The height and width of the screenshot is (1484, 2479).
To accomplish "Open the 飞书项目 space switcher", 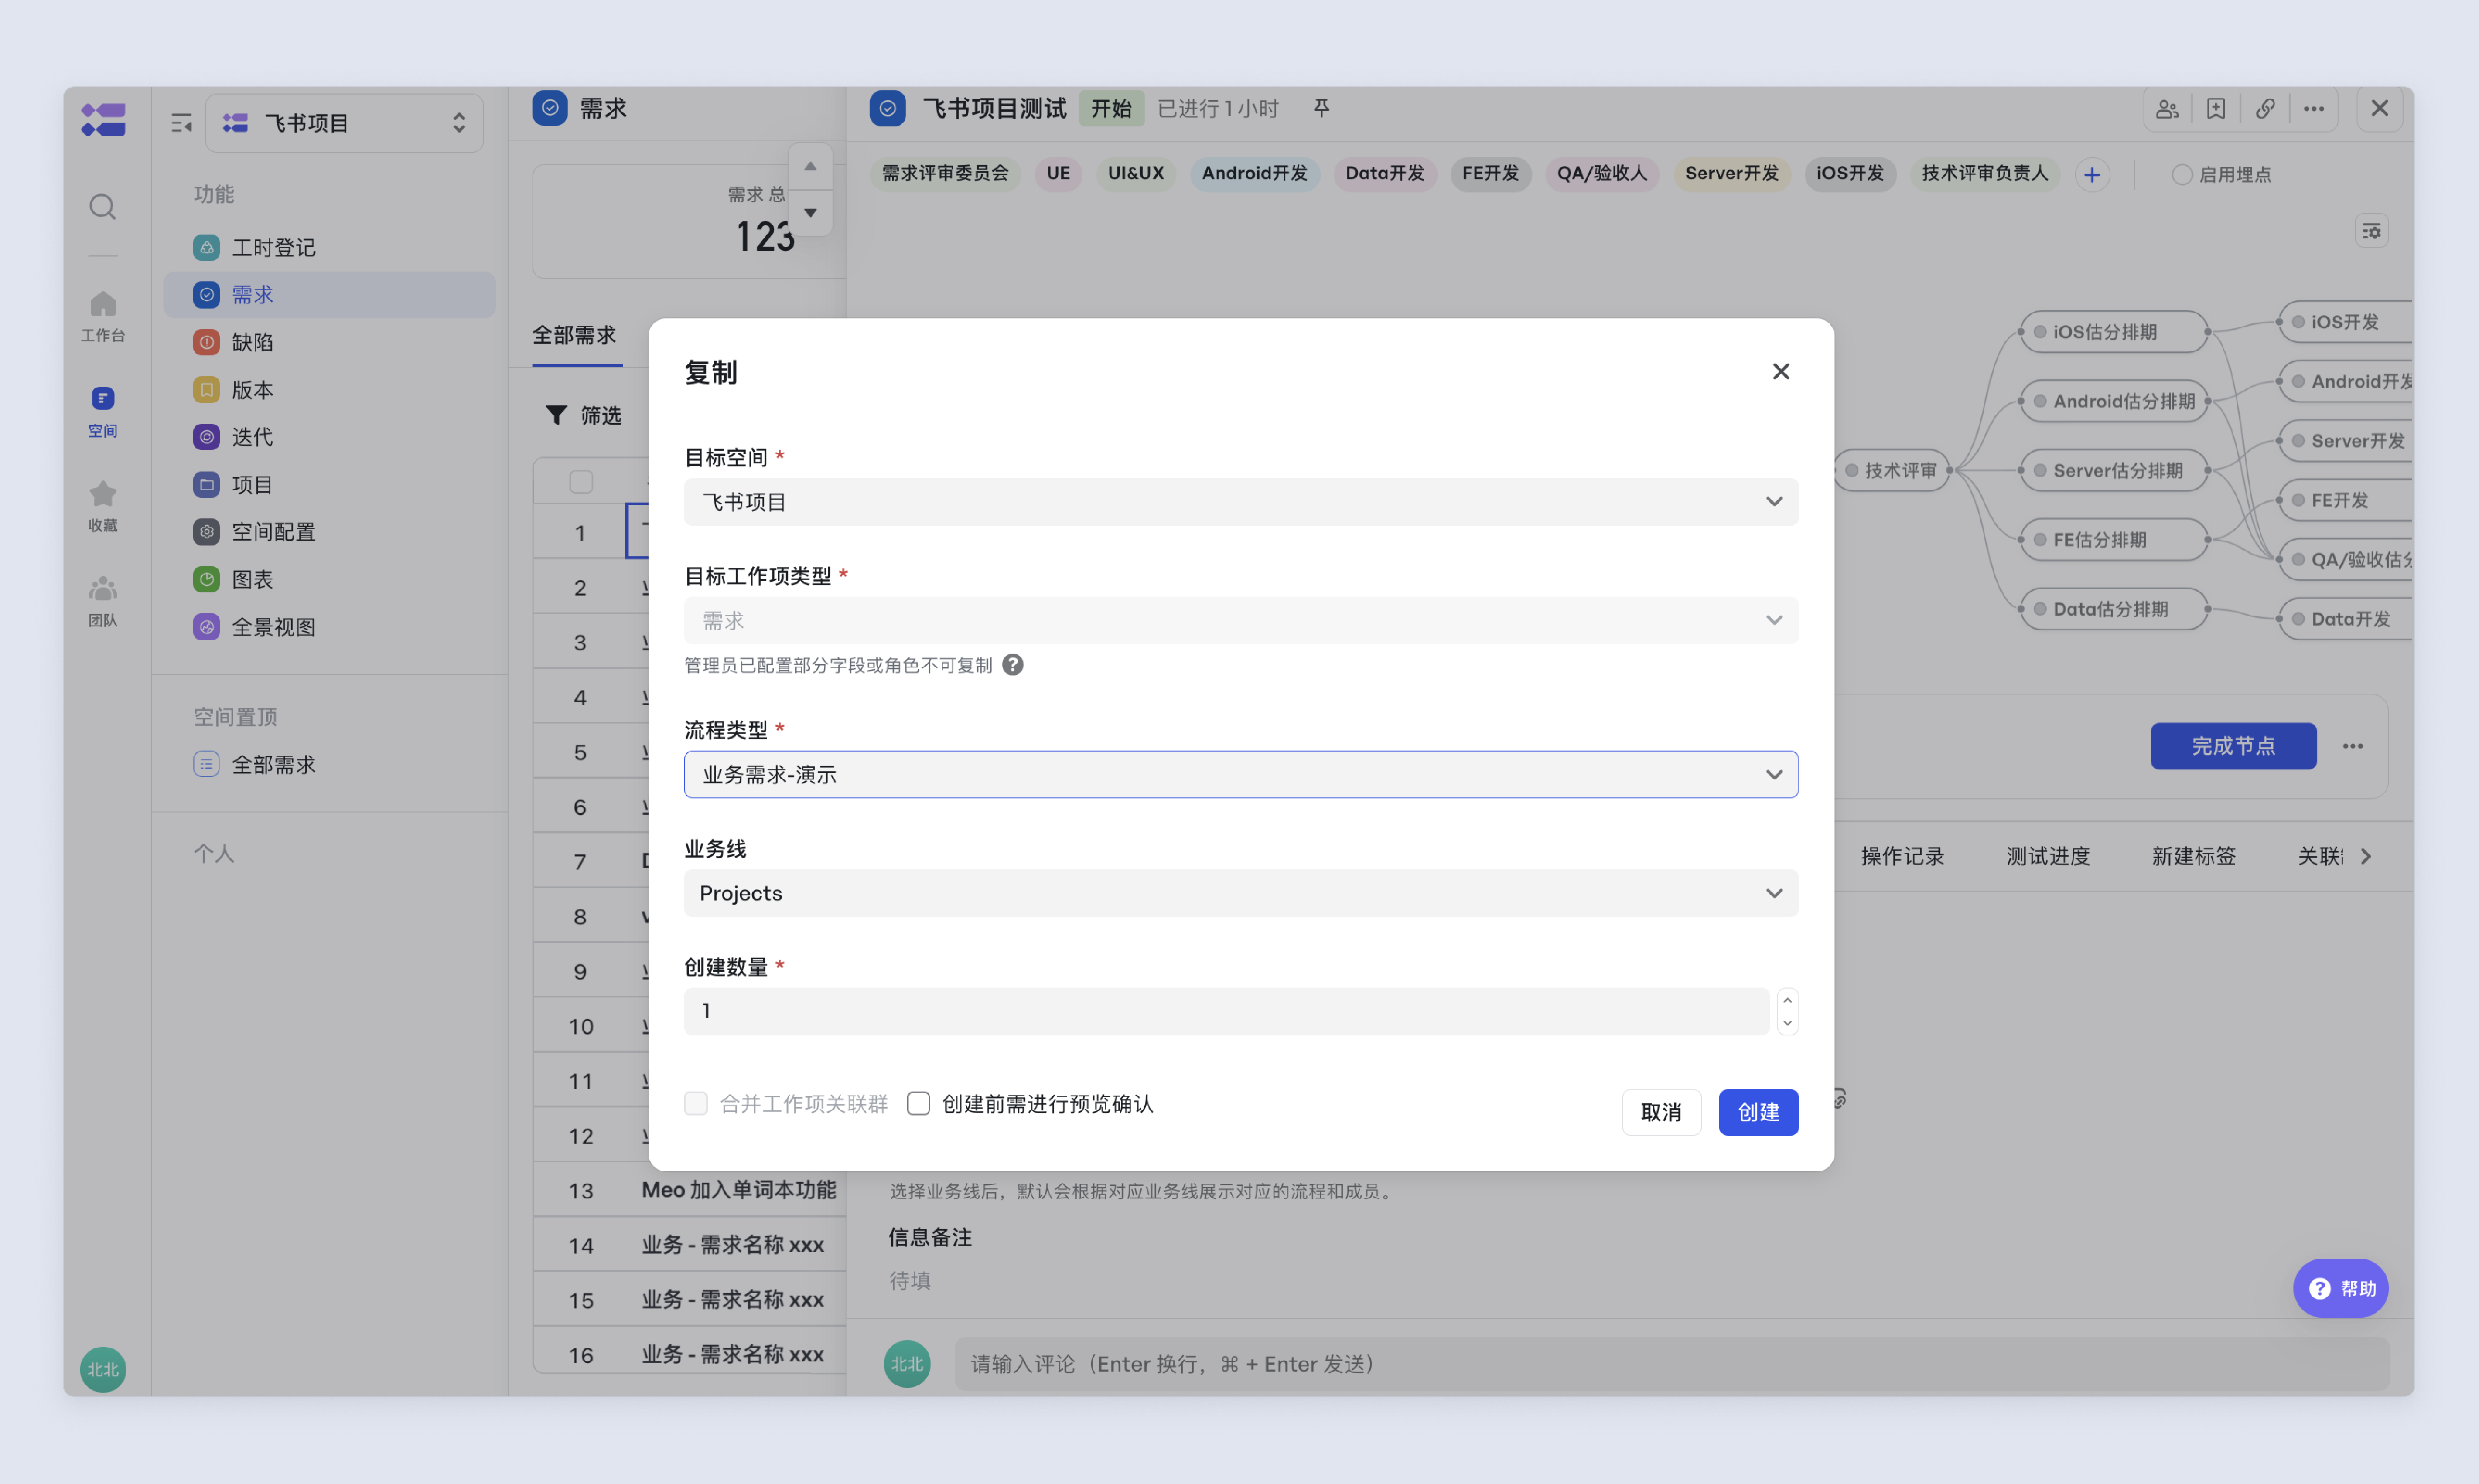I will (x=344, y=123).
